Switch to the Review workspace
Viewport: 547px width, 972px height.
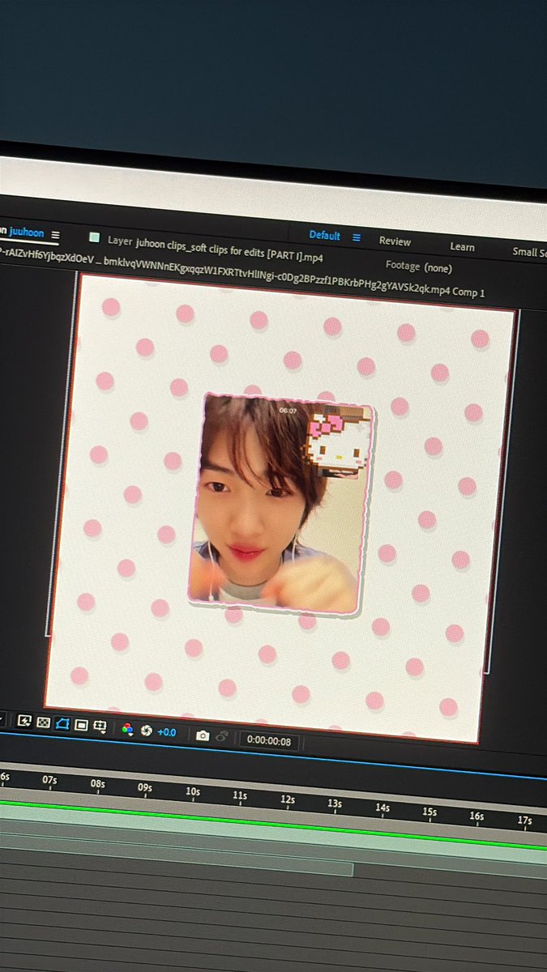click(x=395, y=241)
